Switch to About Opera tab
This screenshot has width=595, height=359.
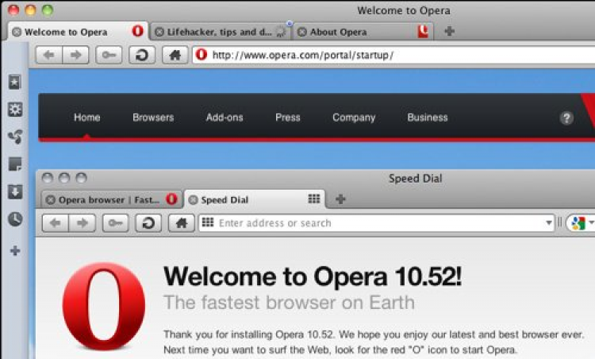[x=363, y=32]
